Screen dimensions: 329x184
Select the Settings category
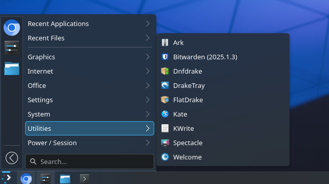90,100
